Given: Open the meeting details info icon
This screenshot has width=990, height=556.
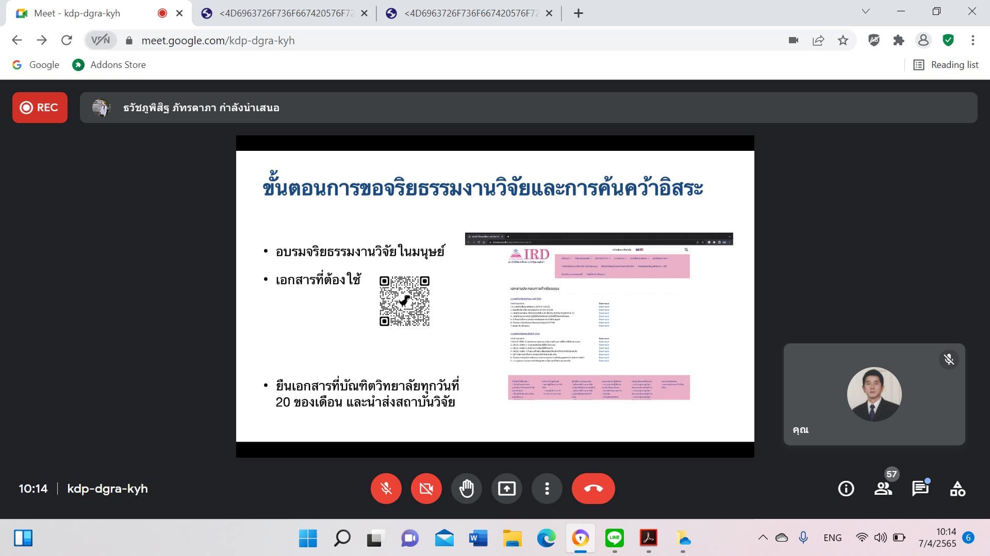Looking at the screenshot, I should pos(846,488).
